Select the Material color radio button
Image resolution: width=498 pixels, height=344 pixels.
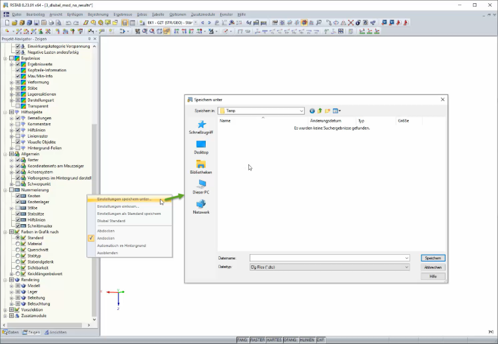coord(18,244)
